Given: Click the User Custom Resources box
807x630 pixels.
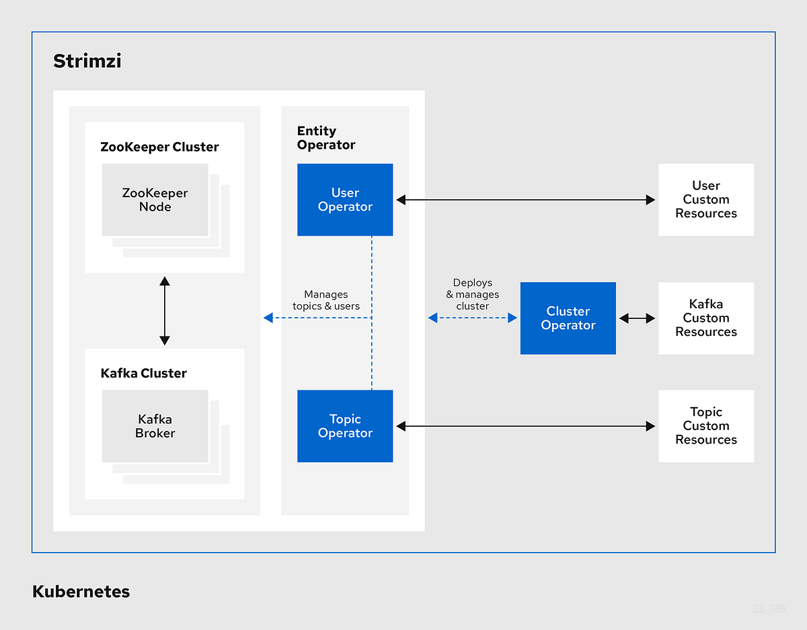Looking at the screenshot, I should coord(706,199).
